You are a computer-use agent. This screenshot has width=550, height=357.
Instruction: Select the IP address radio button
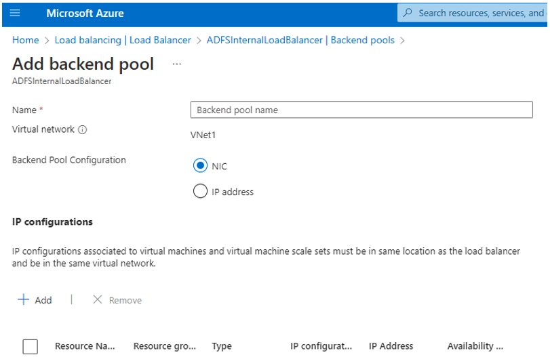[200, 191]
